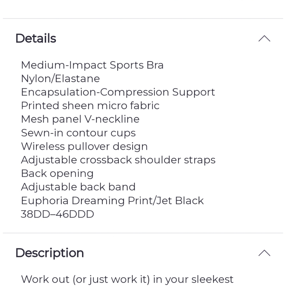Click the Printed sheen micro fabric text
286x286 pixels.
click(x=90, y=106)
